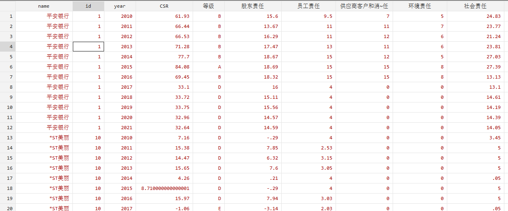508x211 pixels.
Task: Click 环境责任 value 7 in the 2011 row
Action: (442, 26)
